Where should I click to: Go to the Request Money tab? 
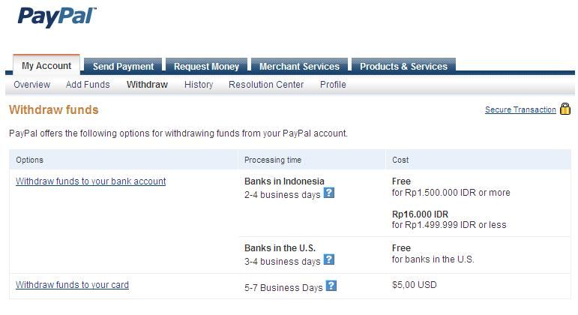click(x=206, y=66)
